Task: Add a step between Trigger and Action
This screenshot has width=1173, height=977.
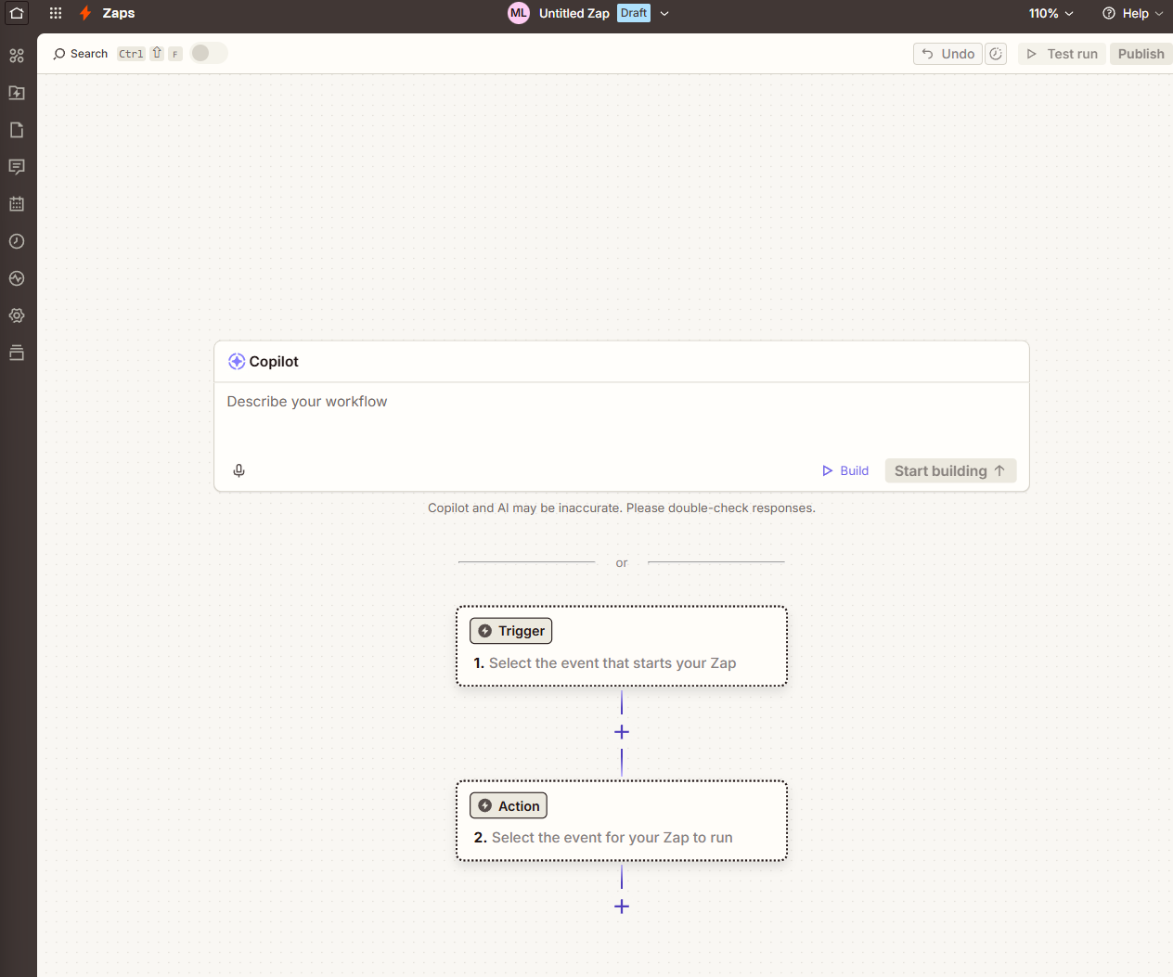Action: 622,732
